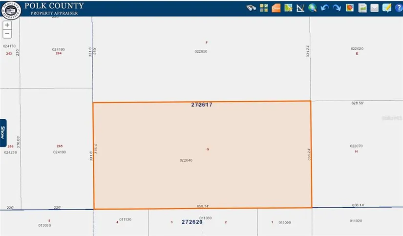403x236 pixels.
Task: Zoom in with the plus button
Action: tap(7, 25)
